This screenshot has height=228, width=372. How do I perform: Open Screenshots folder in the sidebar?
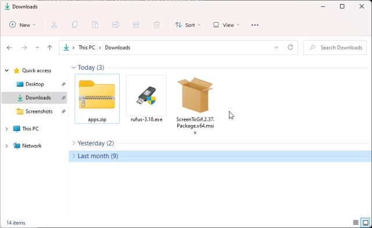[39, 112]
